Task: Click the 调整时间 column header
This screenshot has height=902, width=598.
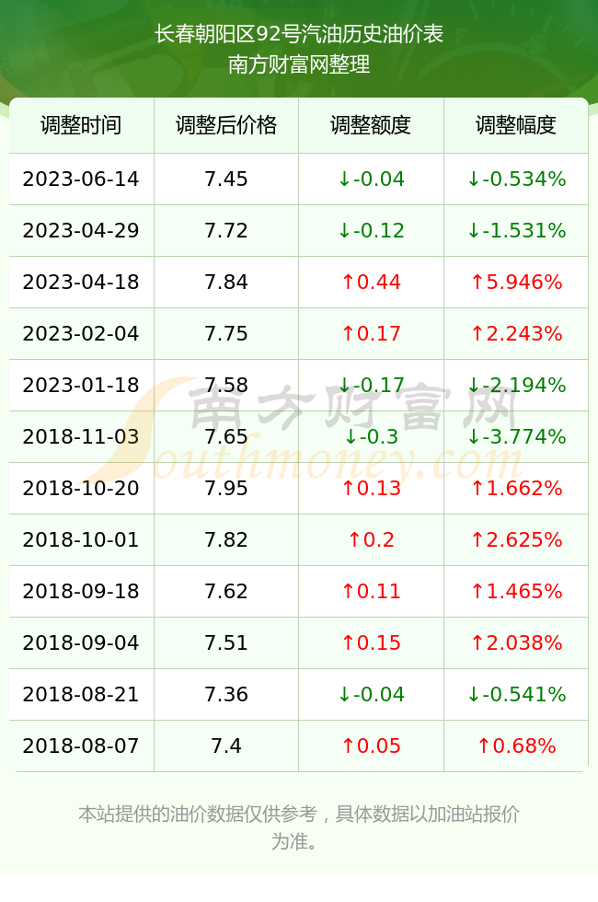Action: pos(81,125)
